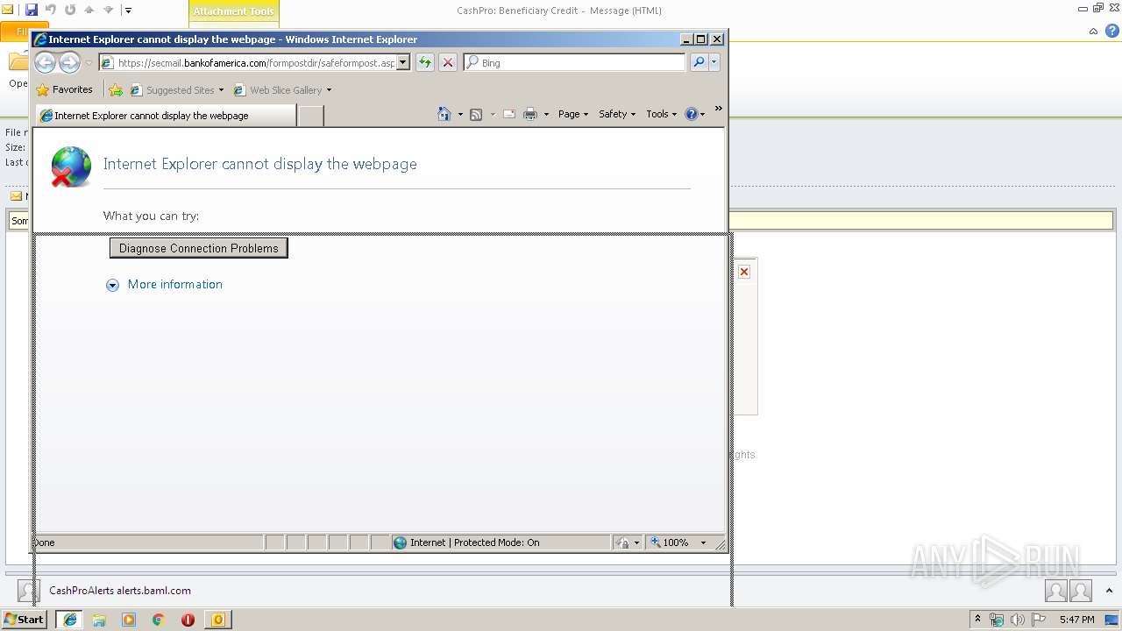The image size is (1122, 631).
Task: Open Opera browser from taskbar
Action: 188,620
